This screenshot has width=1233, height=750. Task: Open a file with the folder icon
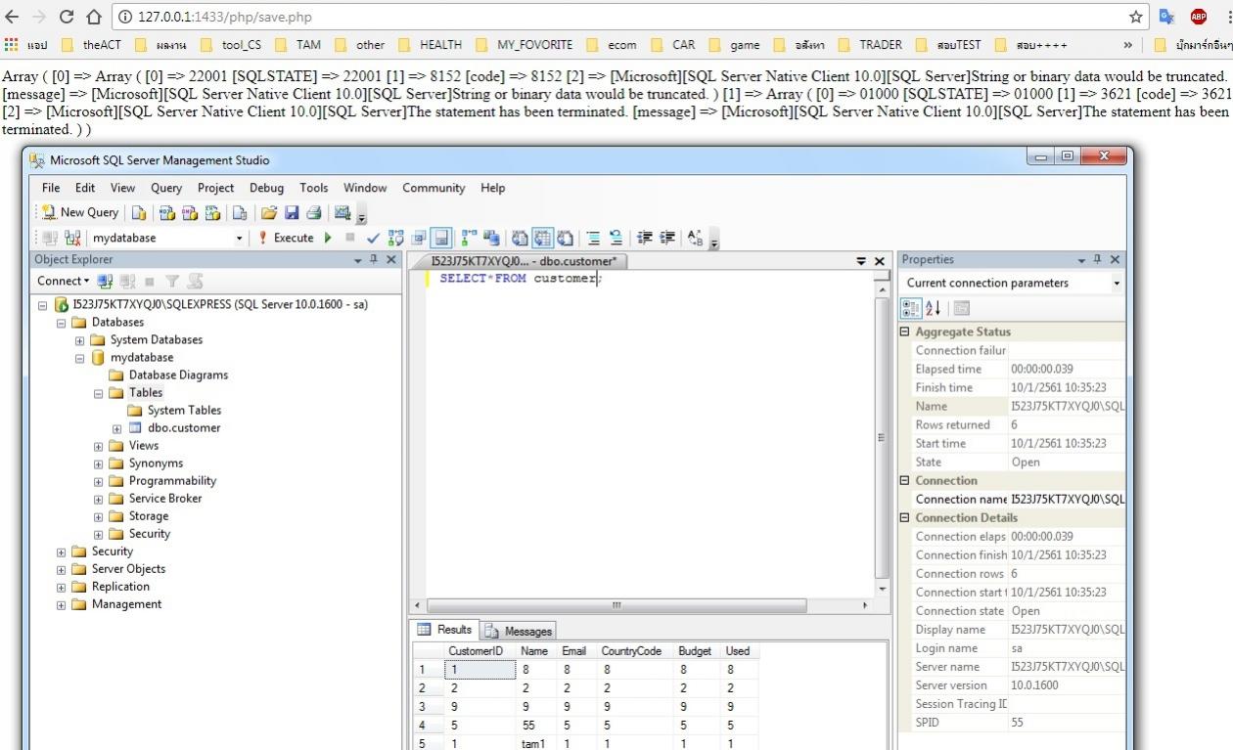pos(269,212)
